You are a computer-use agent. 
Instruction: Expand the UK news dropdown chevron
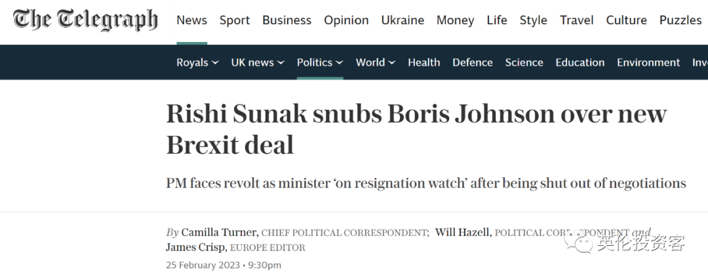pos(281,63)
